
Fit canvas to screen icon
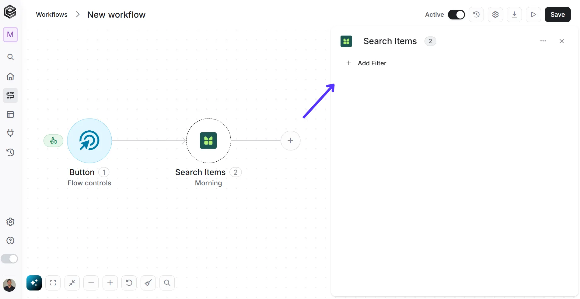coord(53,283)
